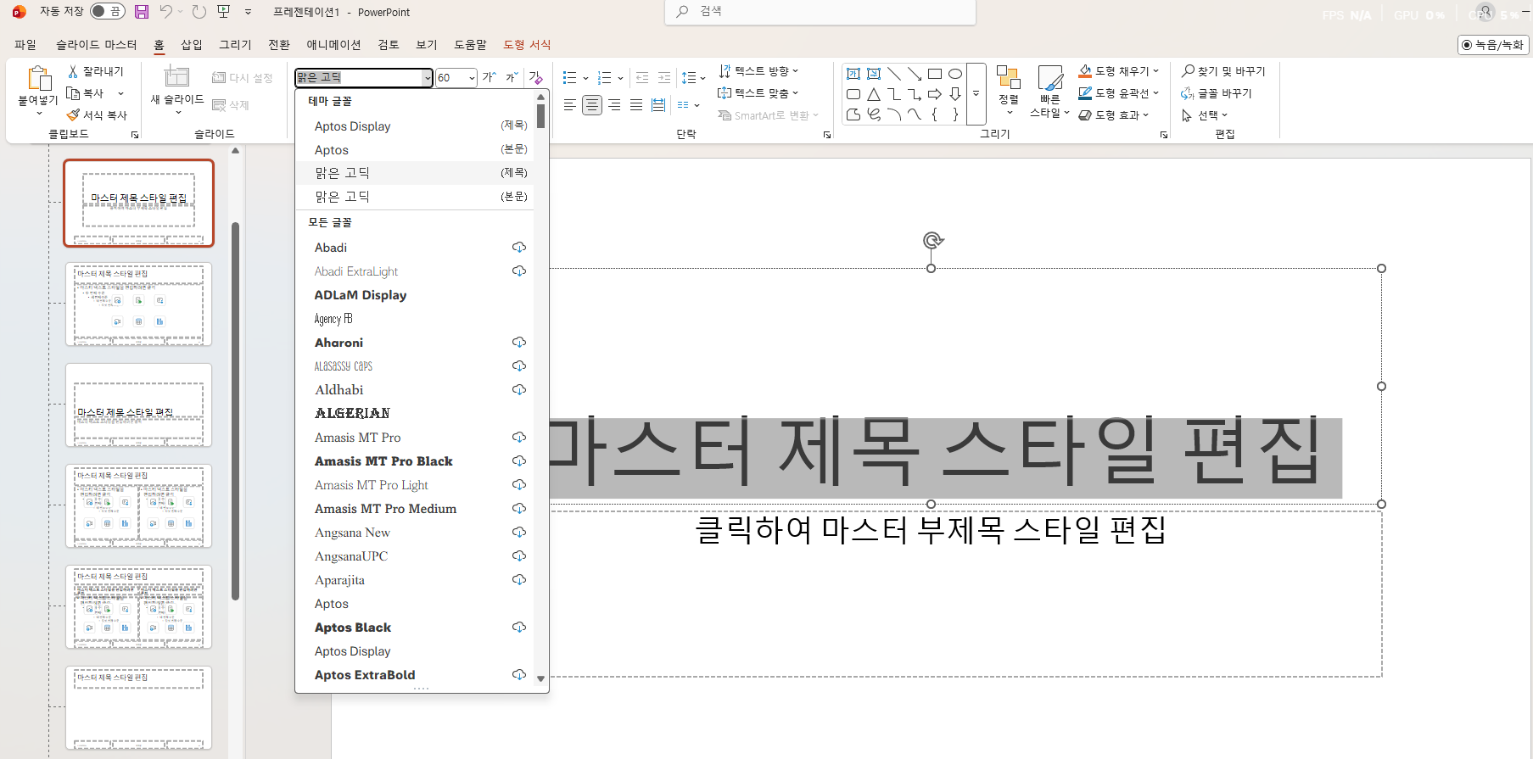Image resolution: width=1533 pixels, height=759 pixels.
Task: Expand the Copy (복사) dropdown arrow
Action: 120,93
